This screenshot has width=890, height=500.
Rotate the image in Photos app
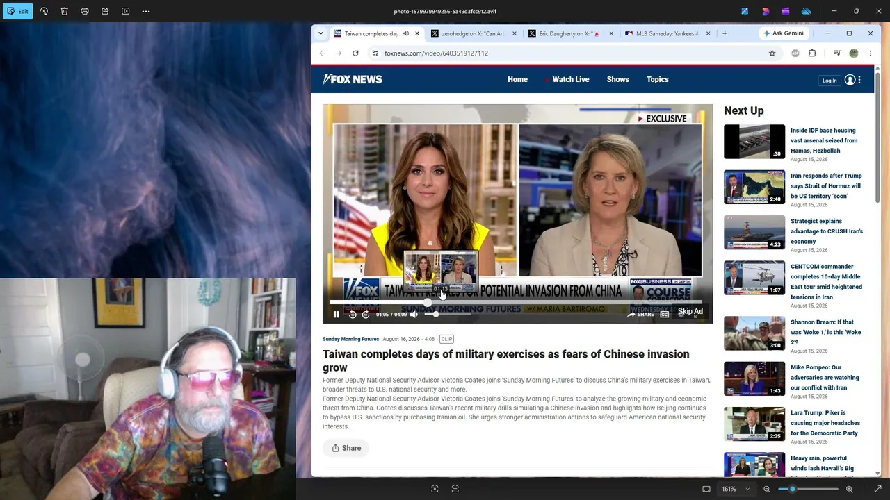[x=44, y=11]
